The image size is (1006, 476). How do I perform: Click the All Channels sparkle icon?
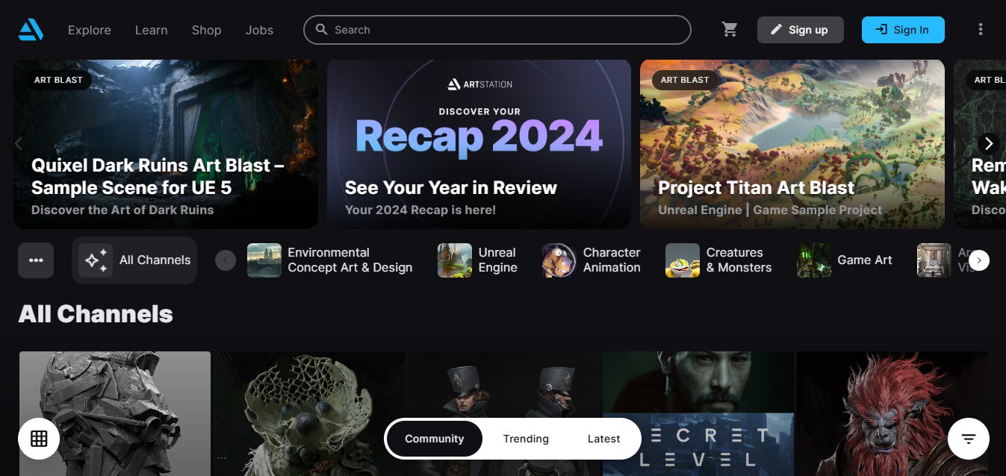[96, 260]
